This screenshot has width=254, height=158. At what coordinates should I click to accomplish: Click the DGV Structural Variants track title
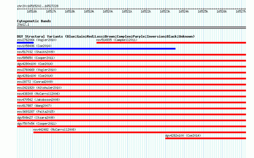(x=106, y=36)
